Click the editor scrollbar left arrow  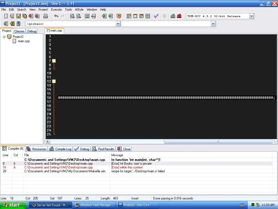pyautogui.click(x=48, y=142)
